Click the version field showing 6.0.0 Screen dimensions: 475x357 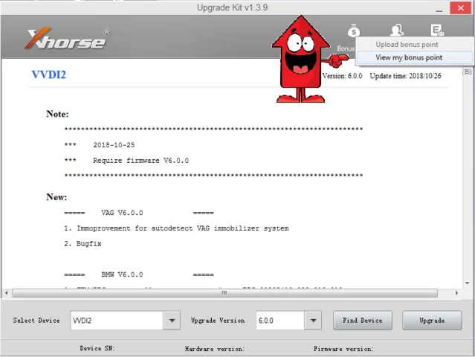tap(280, 321)
